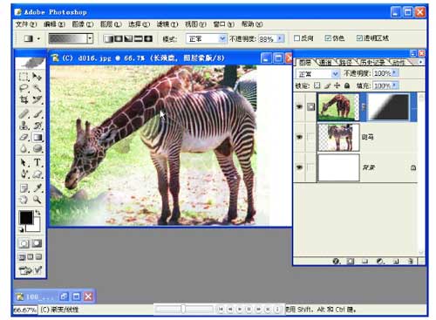Image resolution: width=436 pixels, height=320 pixels.
Task: Toggle visibility of the white background layer
Action: (x=299, y=167)
